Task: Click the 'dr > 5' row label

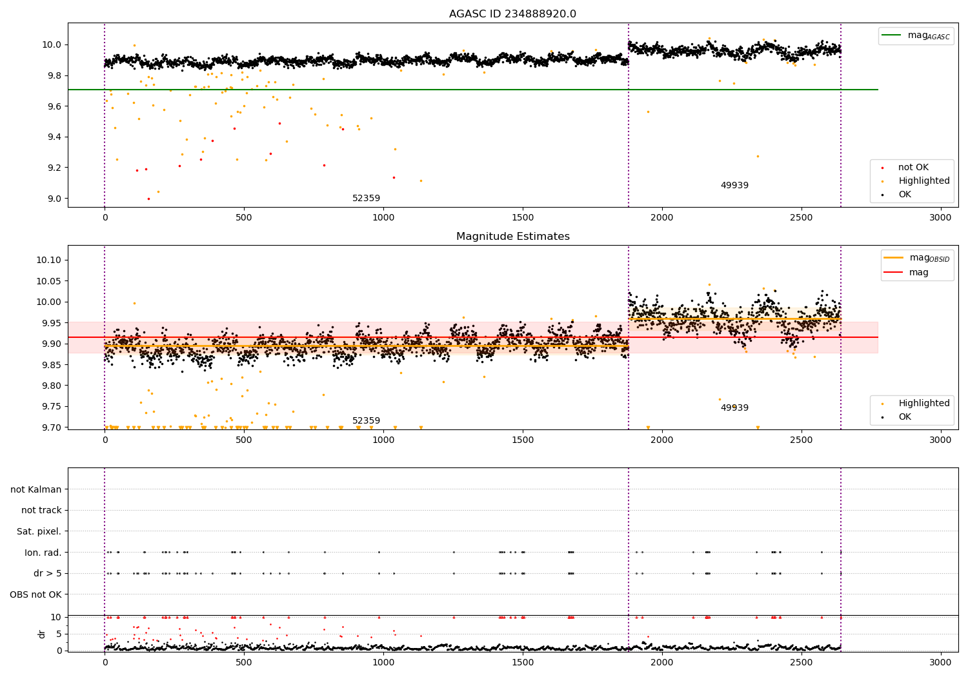Action: (48, 574)
